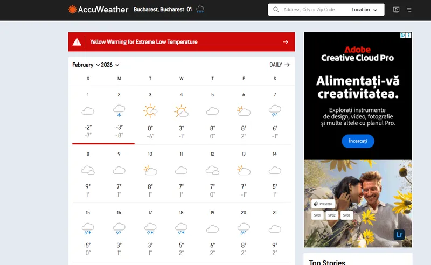Image resolution: width=431 pixels, height=265 pixels.
Task: Click the AdChoices icon on the Adobe ad
Action: click(x=402, y=35)
